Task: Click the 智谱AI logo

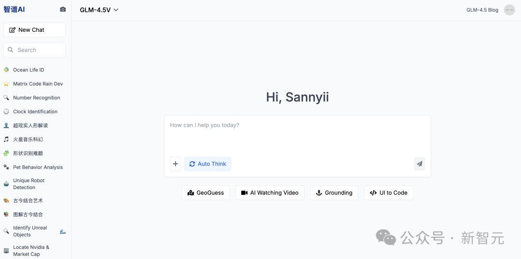Action: 14,10
